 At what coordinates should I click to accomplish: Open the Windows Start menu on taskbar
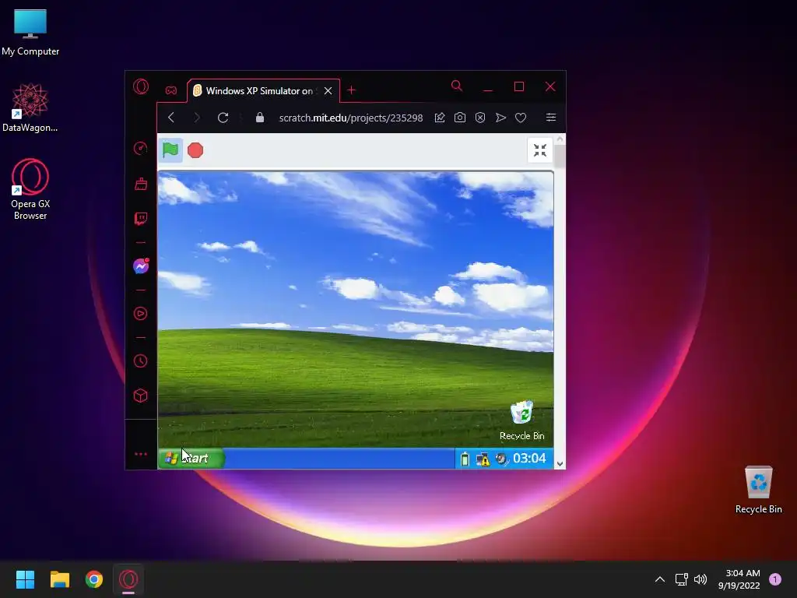25,579
